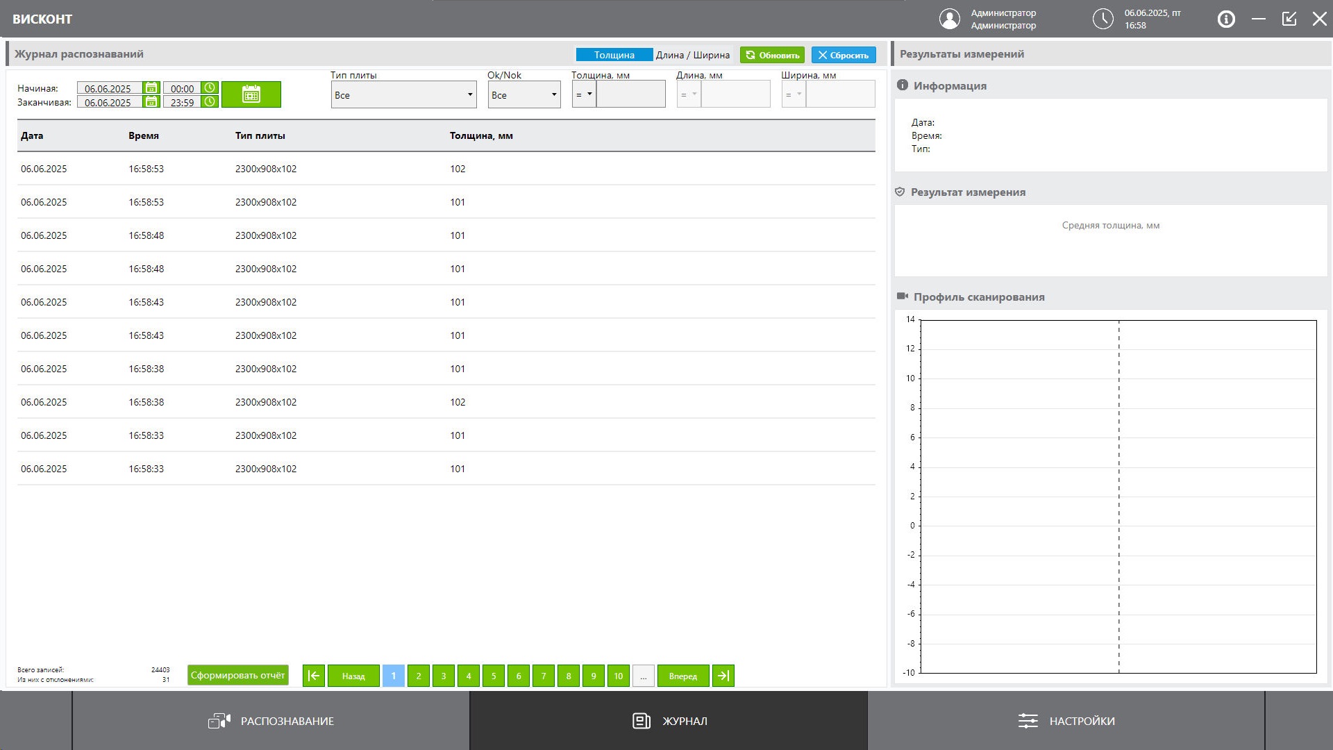
Task: Click the scanning profile dashed center marker
Action: click(x=1118, y=496)
